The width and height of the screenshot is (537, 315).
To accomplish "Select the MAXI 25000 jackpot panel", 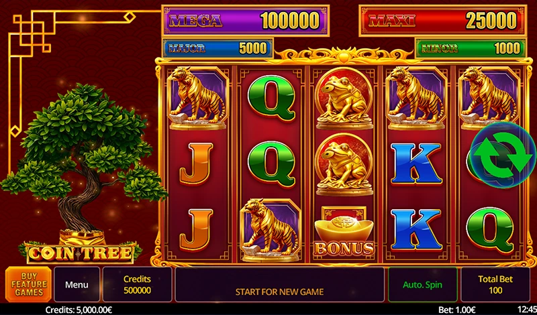I will (443, 21).
